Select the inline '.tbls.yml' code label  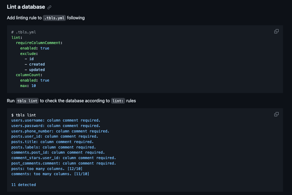54,18
